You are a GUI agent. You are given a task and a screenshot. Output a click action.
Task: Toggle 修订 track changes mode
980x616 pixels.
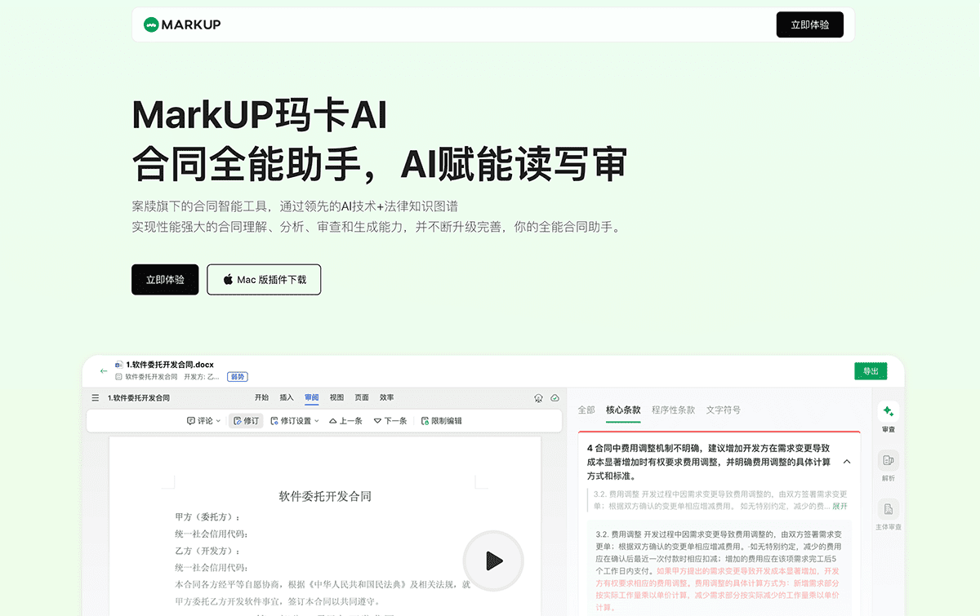(x=246, y=420)
